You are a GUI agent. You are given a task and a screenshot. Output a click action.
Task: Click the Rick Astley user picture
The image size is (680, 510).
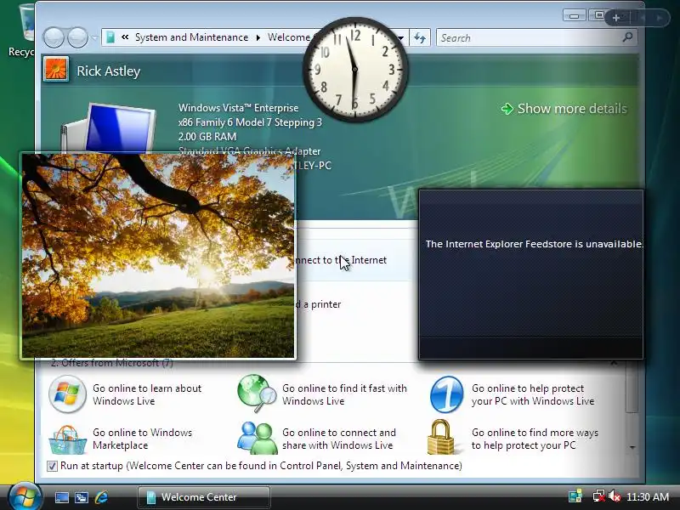(x=56, y=70)
